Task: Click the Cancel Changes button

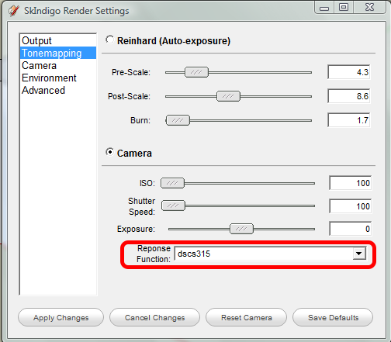Action: click(x=154, y=317)
